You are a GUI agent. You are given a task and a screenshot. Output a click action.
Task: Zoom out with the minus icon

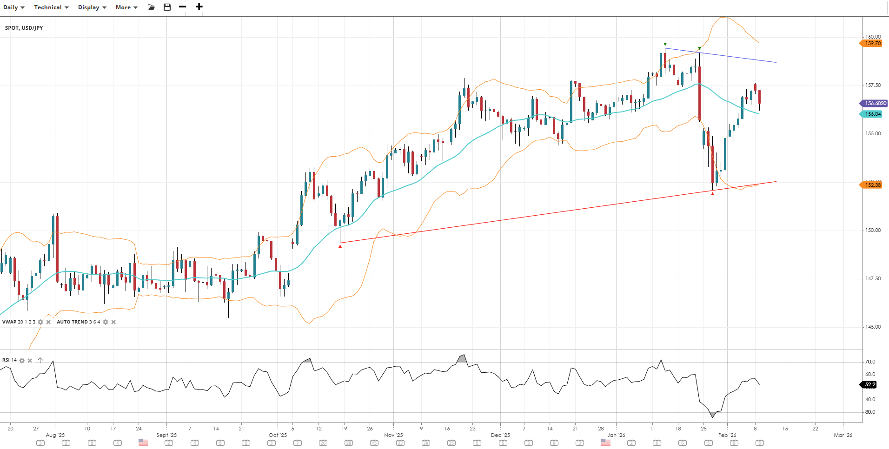tap(183, 7)
